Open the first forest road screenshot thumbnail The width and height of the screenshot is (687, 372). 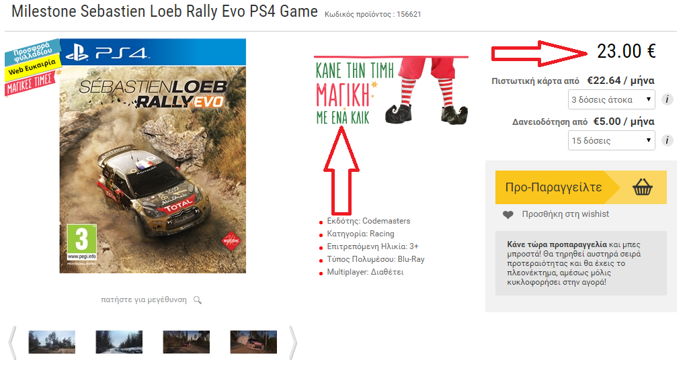[x=52, y=342]
